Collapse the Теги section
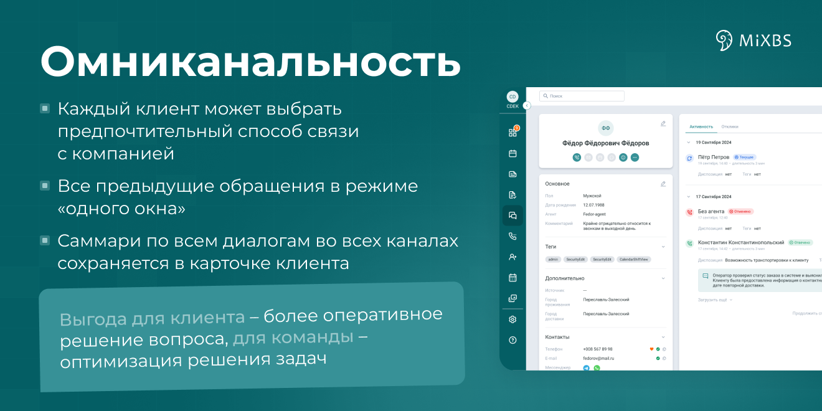 click(663, 247)
